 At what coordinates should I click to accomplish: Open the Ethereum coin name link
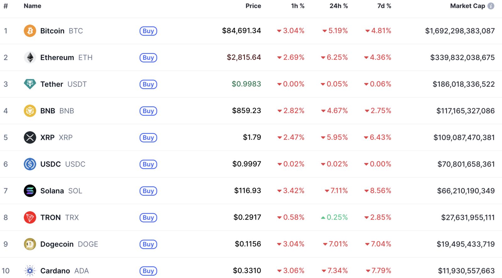[x=57, y=57]
